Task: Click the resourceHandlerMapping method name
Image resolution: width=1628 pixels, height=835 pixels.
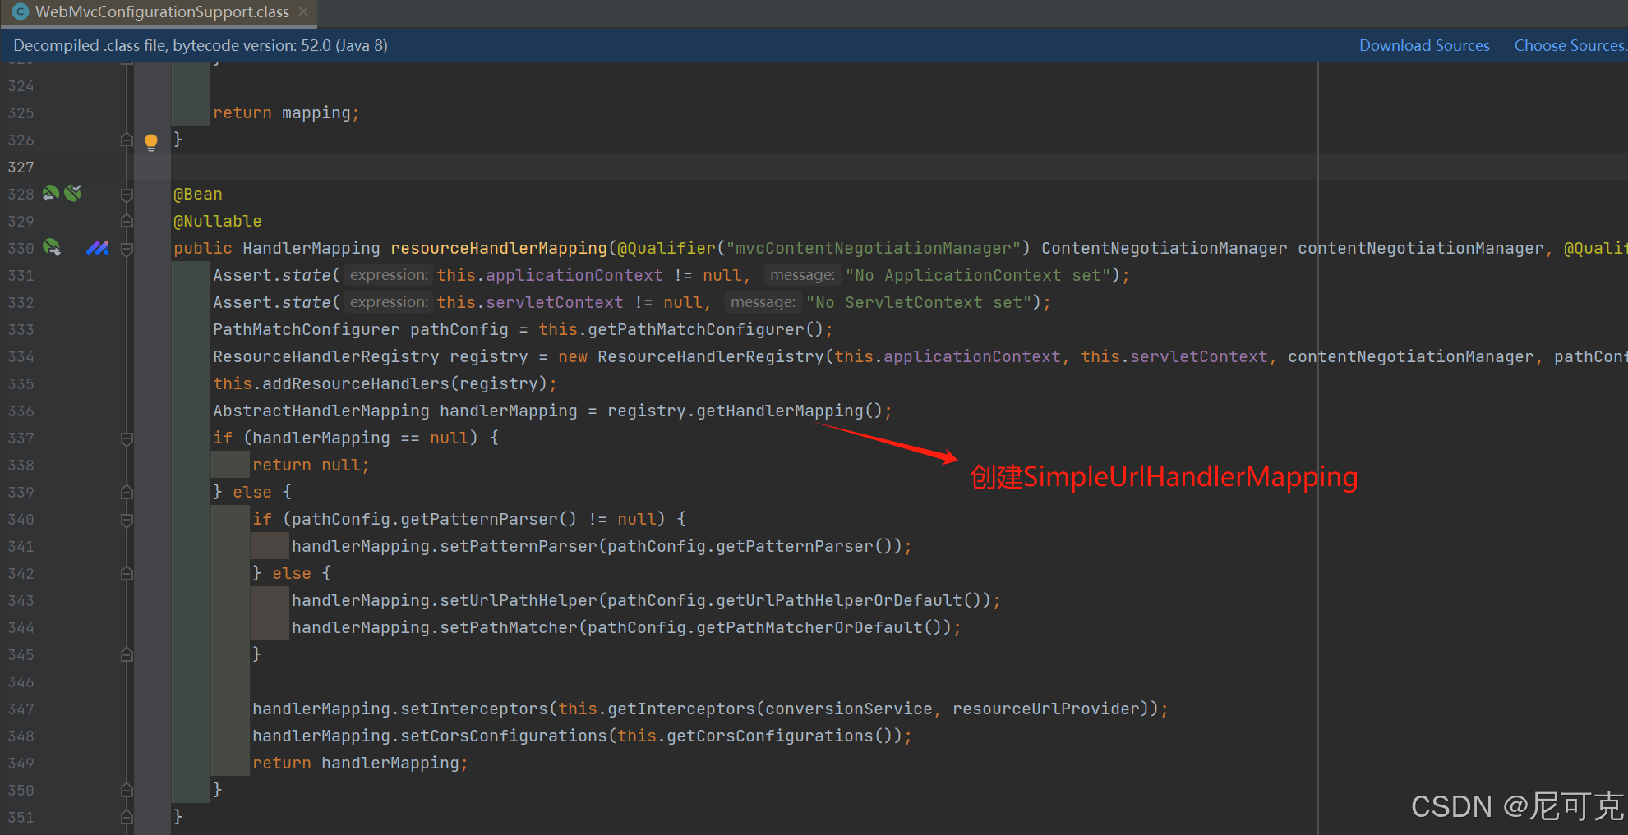Action: pos(499,248)
